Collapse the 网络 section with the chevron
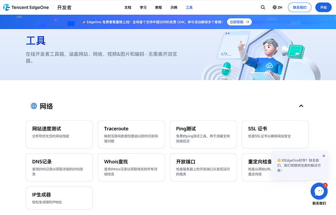This screenshot has height=215, width=336. 301,105
